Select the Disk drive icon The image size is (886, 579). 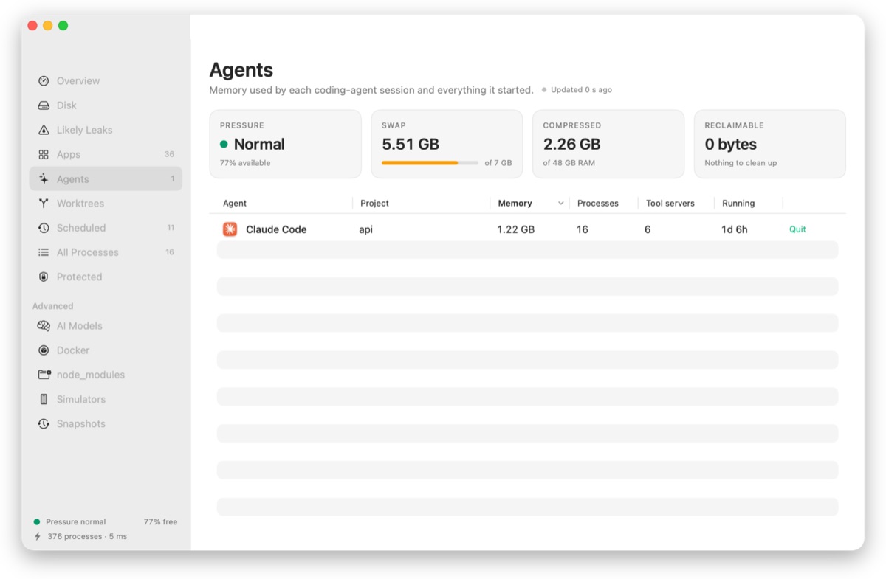tap(44, 105)
